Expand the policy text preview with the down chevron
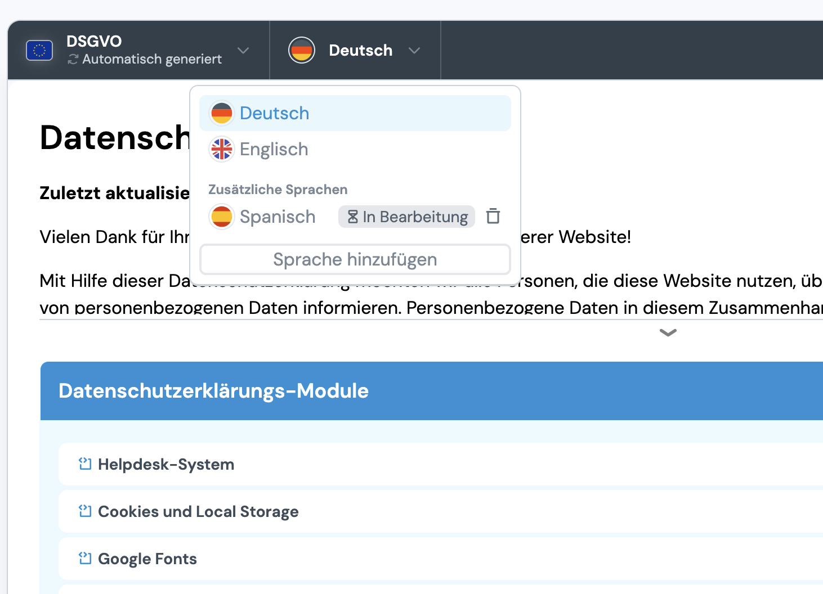 668,332
